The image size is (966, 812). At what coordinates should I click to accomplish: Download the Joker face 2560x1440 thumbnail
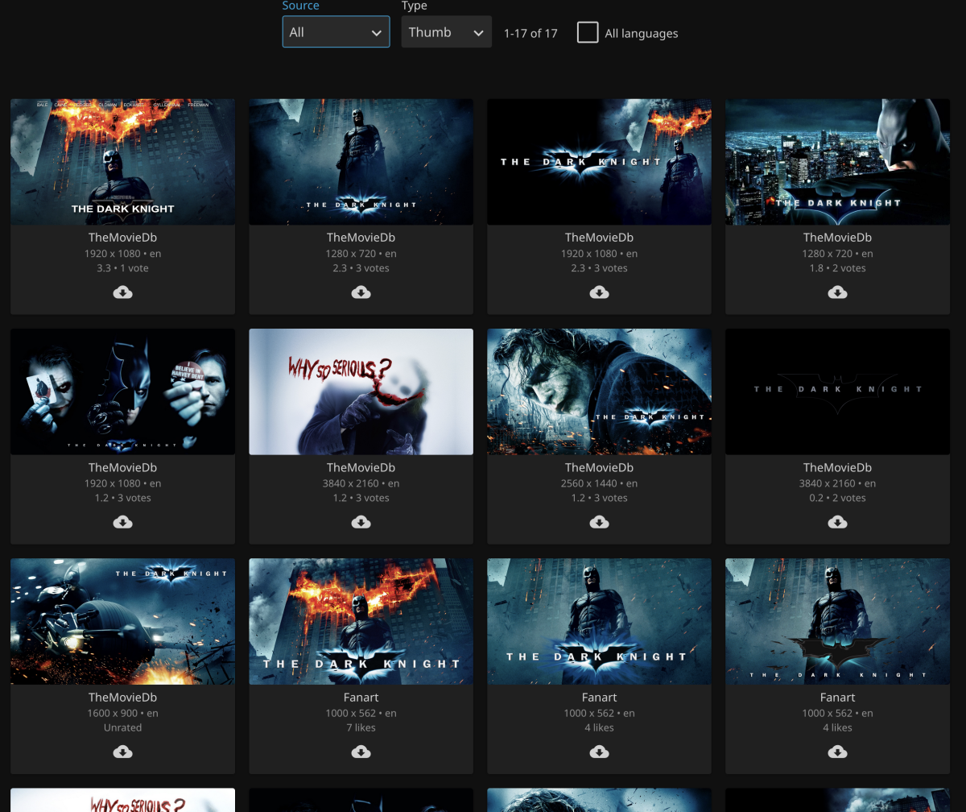coord(599,522)
